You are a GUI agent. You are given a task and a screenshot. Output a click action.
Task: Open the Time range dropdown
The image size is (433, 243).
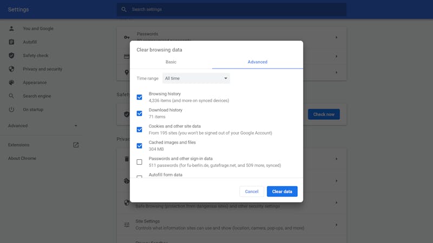196,78
